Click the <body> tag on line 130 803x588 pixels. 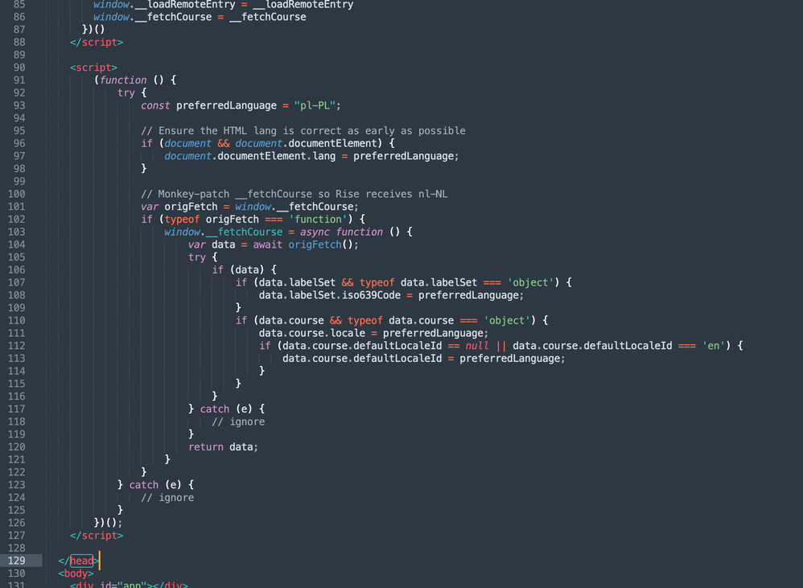tap(76, 574)
